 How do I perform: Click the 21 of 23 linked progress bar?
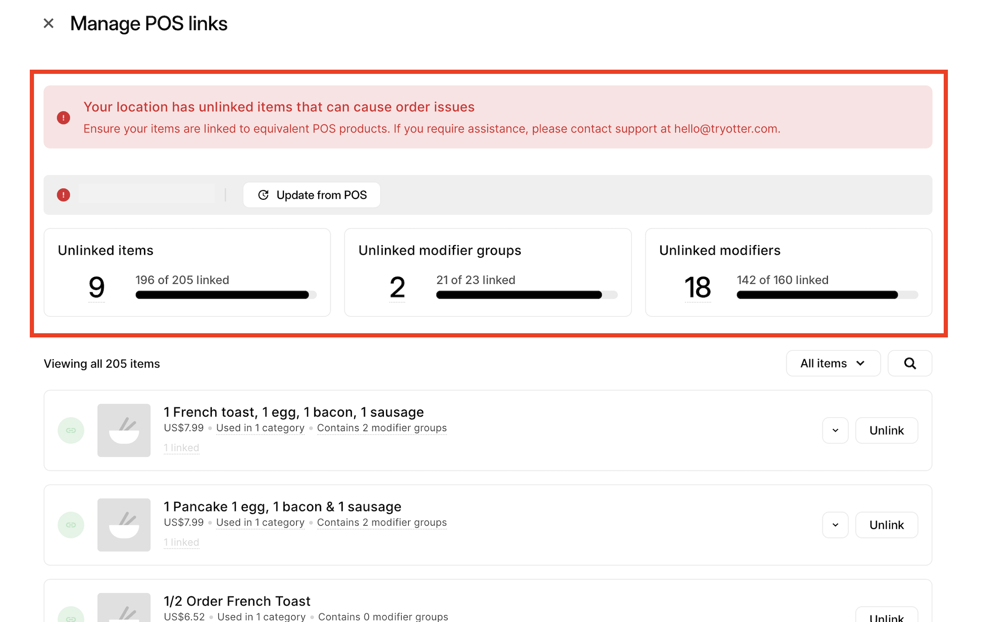[527, 295]
